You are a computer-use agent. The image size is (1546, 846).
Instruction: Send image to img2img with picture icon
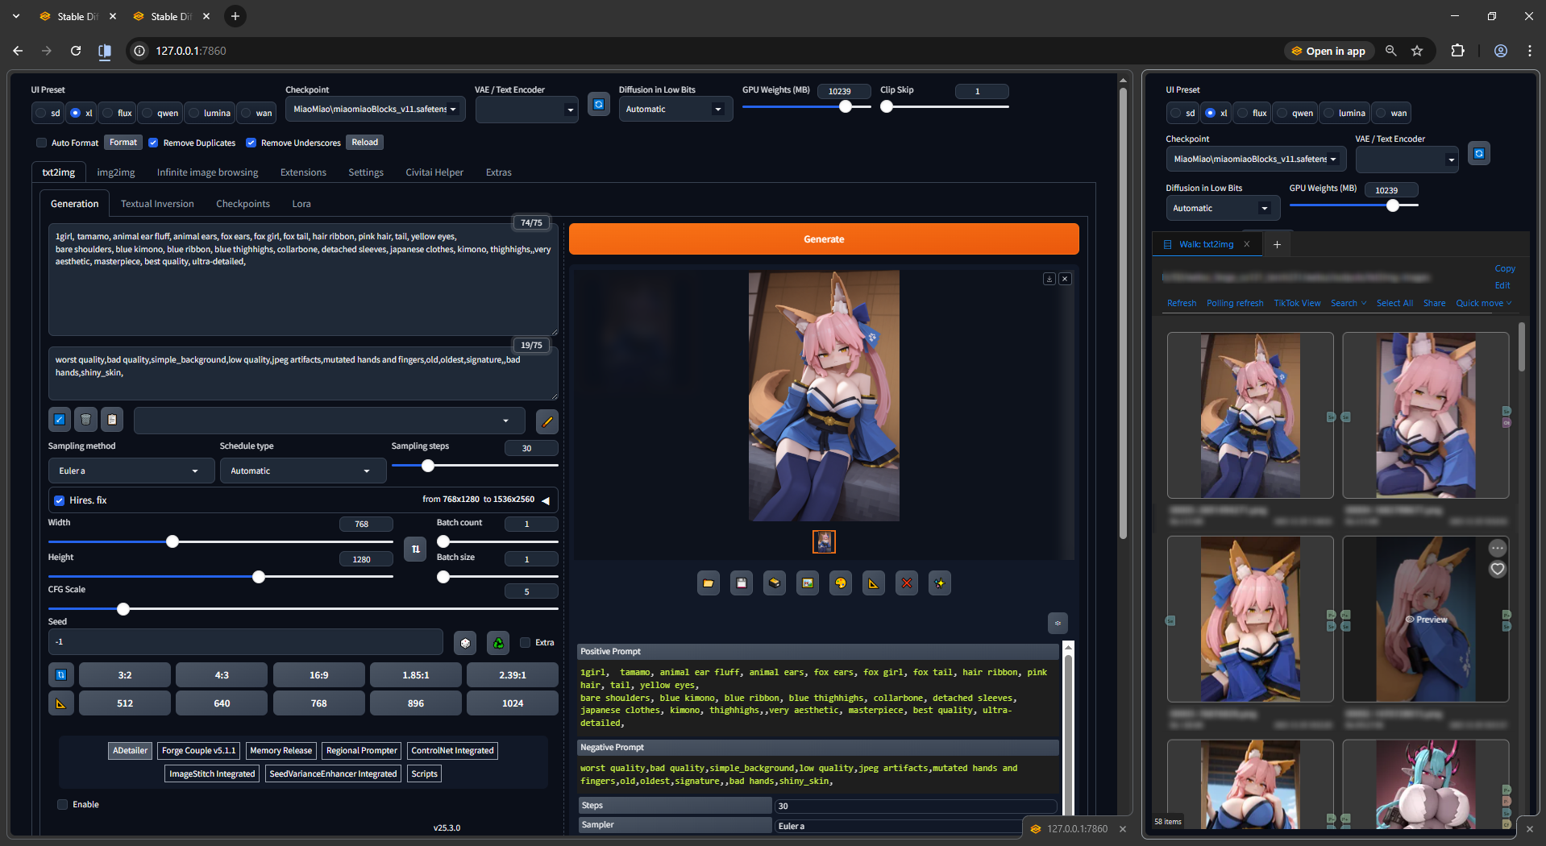pyautogui.click(x=808, y=583)
